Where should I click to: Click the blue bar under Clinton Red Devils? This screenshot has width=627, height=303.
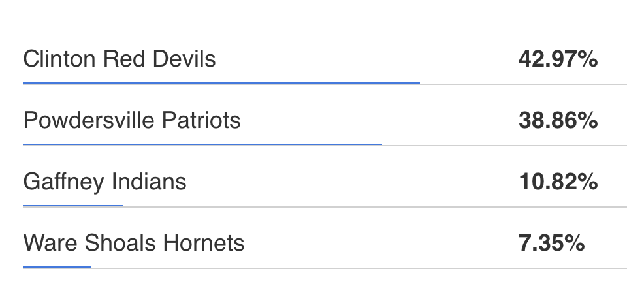coord(221,83)
